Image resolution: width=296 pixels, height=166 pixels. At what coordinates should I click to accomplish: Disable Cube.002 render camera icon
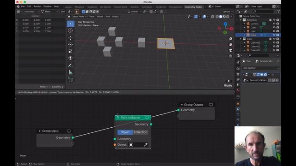(277, 47)
